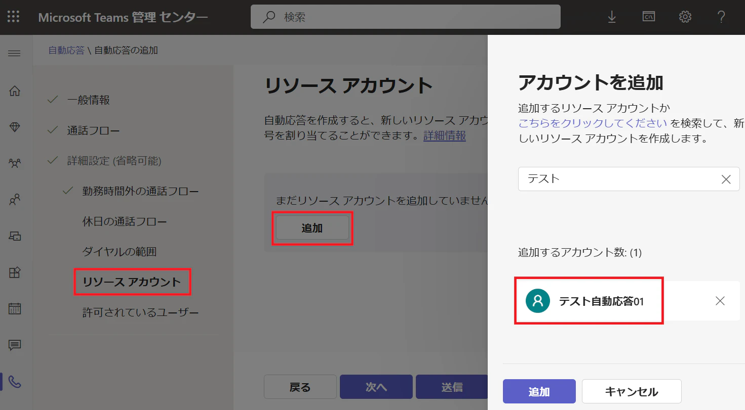Select the テスト自動応答01 account name
This screenshot has height=410, width=745.
pyautogui.click(x=601, y=301)
